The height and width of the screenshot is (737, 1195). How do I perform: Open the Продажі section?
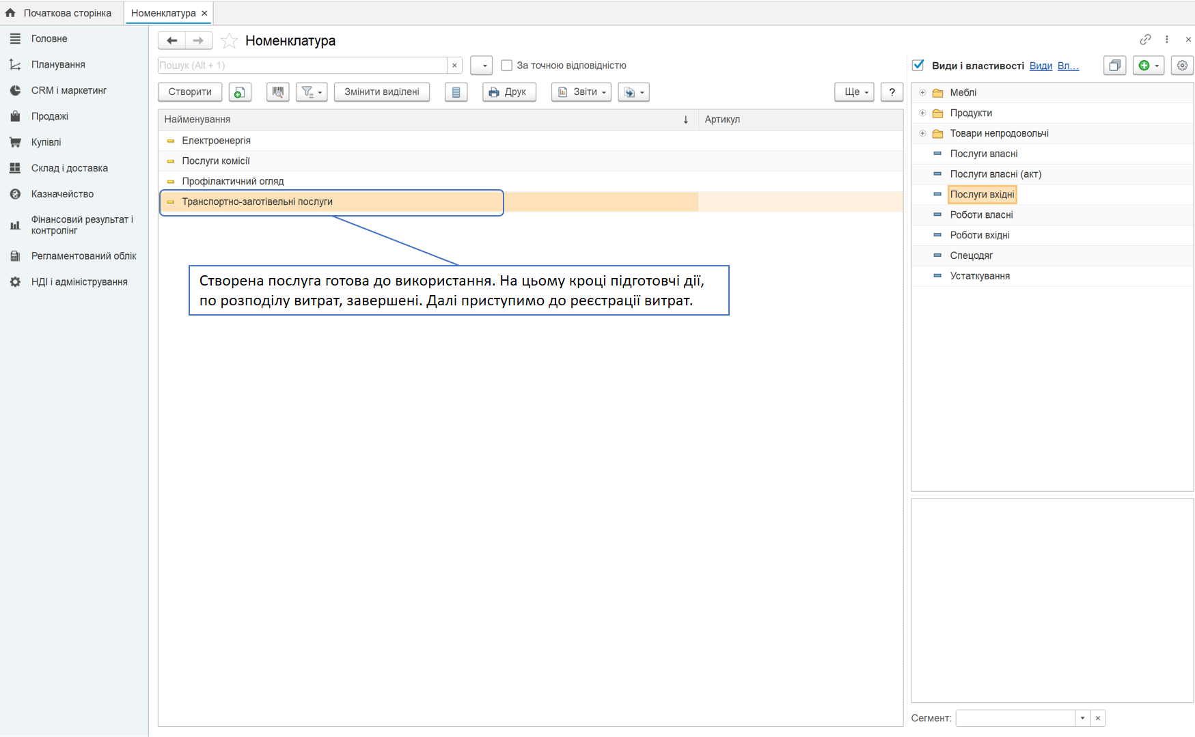(x=50, y=116)
